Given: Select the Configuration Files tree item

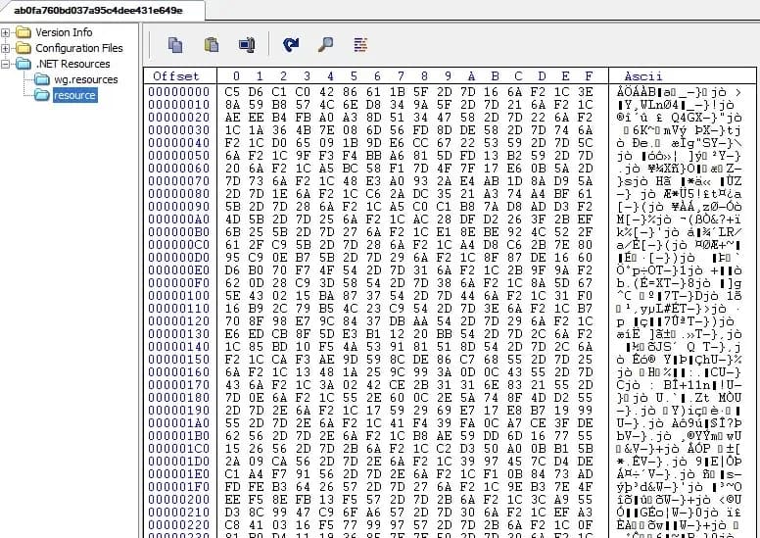Looking at the screenshot, I should coord(79,48).
